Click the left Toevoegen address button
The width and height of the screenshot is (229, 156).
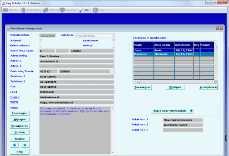(19, 113)
